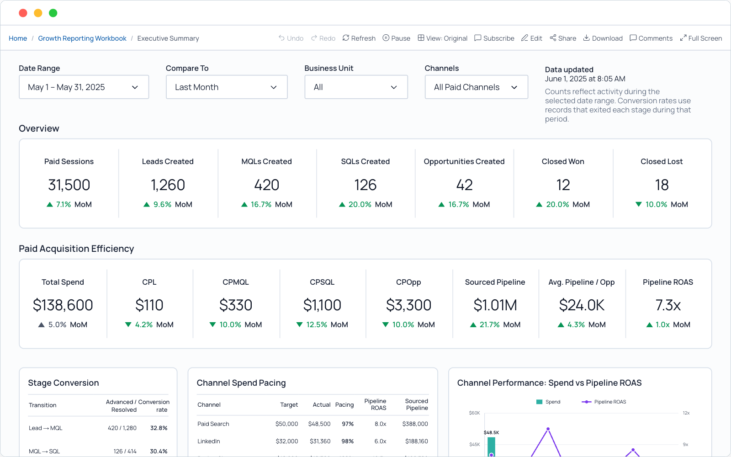This screenshot has width=731, height=457.
Task: Click the Pause icon in toolbar
Action: (386, 38)
